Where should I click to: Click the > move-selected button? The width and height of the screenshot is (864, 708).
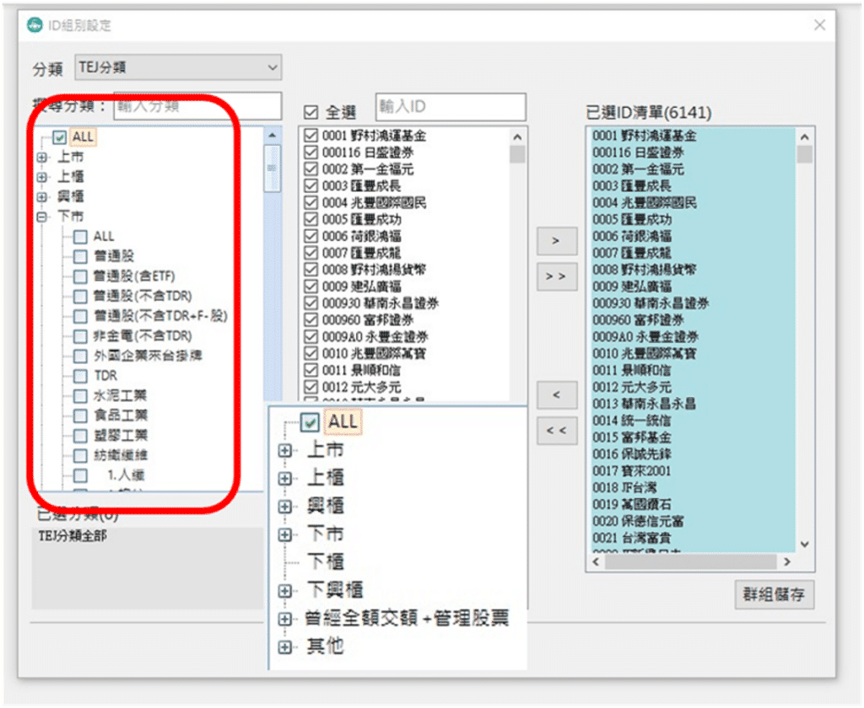(x=555, y=240)
